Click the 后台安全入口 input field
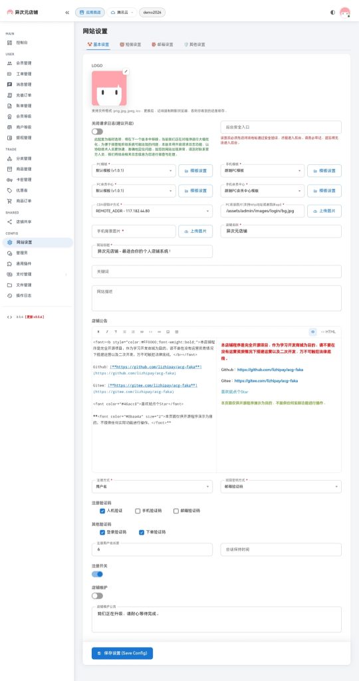The height and width of the screenshot is (681, 359). coord(281,127)
